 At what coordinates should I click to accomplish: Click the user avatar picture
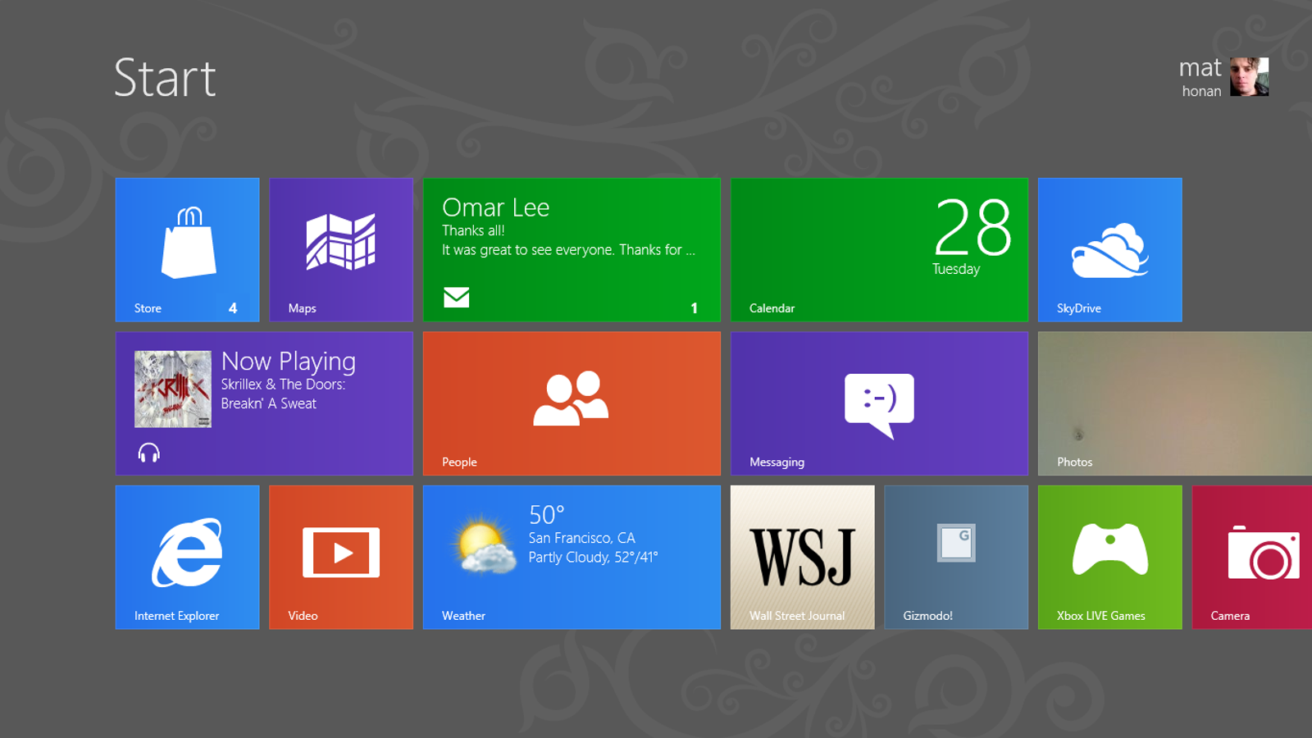(x=1251, y=78)
